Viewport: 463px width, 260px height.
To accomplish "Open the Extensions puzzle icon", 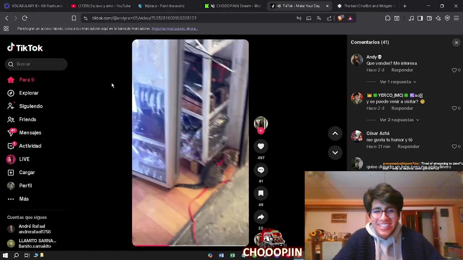I will (388, 18).
